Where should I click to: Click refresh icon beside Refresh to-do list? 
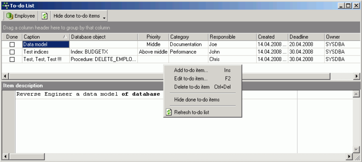pyautogui.click(x=169, y=113)
